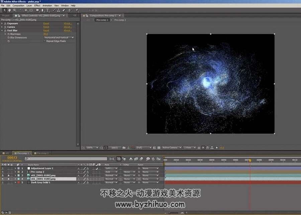Viewport: 301px width, 215px height.
Task: Open blend mode dropdown for Pre-comp 2
Action: [x=111, y=172]
